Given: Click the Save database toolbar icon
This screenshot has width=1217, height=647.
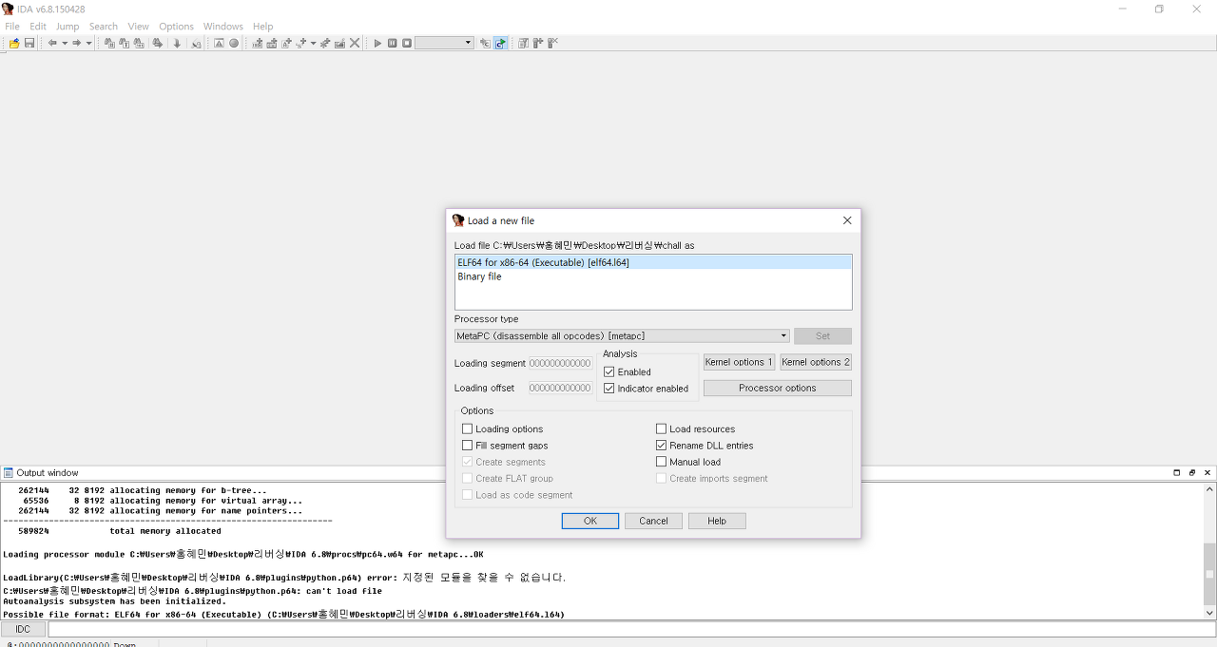Looking at the screenshot, I should 29,43.
